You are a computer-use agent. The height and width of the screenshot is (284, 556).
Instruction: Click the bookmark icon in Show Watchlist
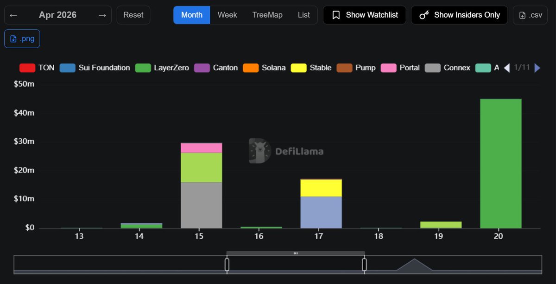(336, 15)
